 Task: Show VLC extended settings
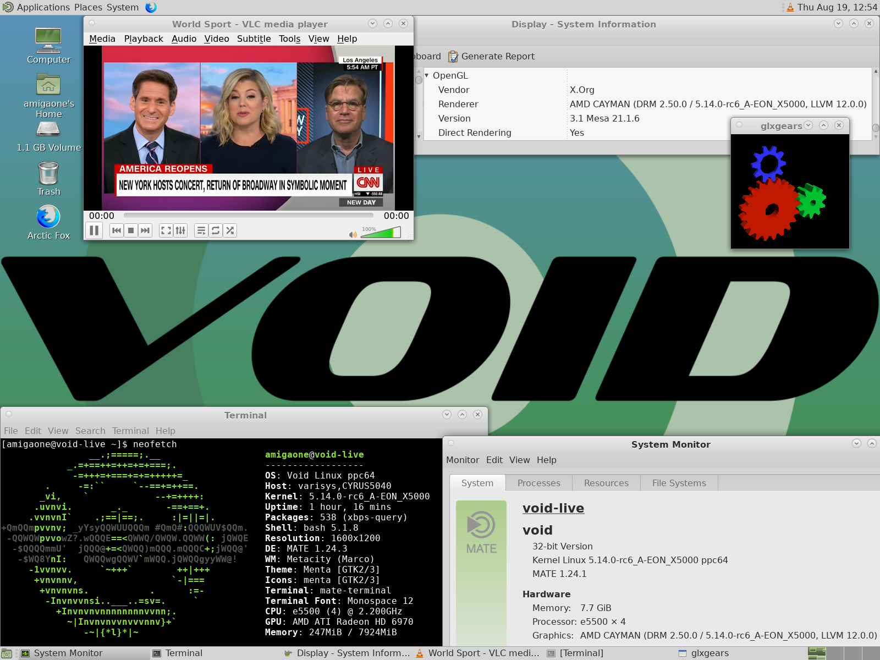point(180,230)
